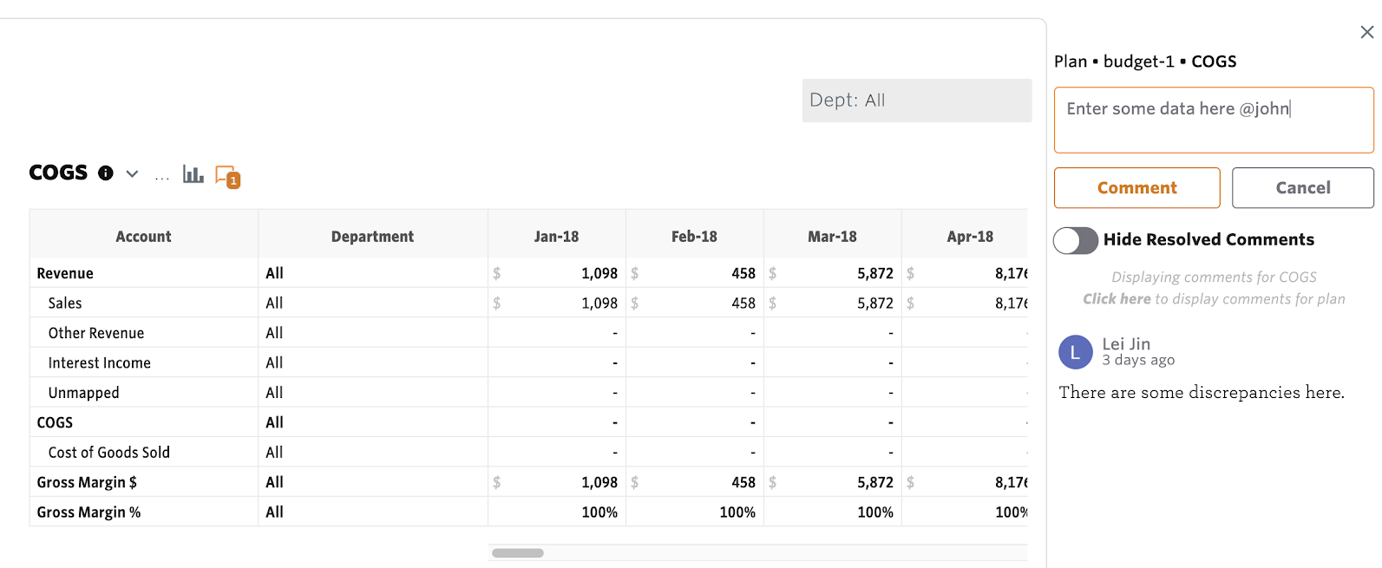Image resolution: width=1382 pixels, height=568 pixels.
Task: Open the Dept: All filter dropdown
Action: point(916,101)
